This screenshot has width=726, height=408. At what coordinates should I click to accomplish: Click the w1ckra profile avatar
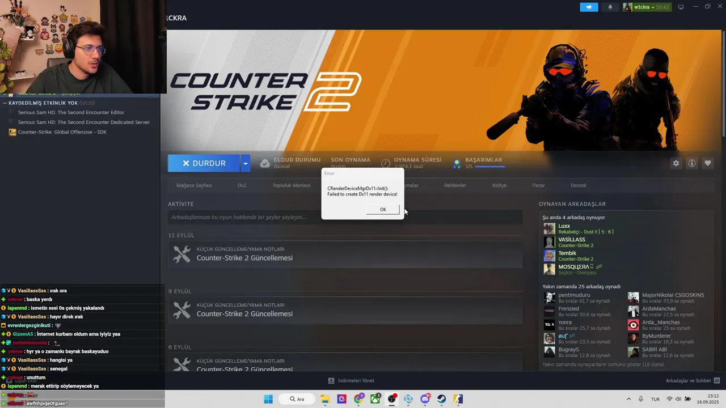click(x=627, y=7)
